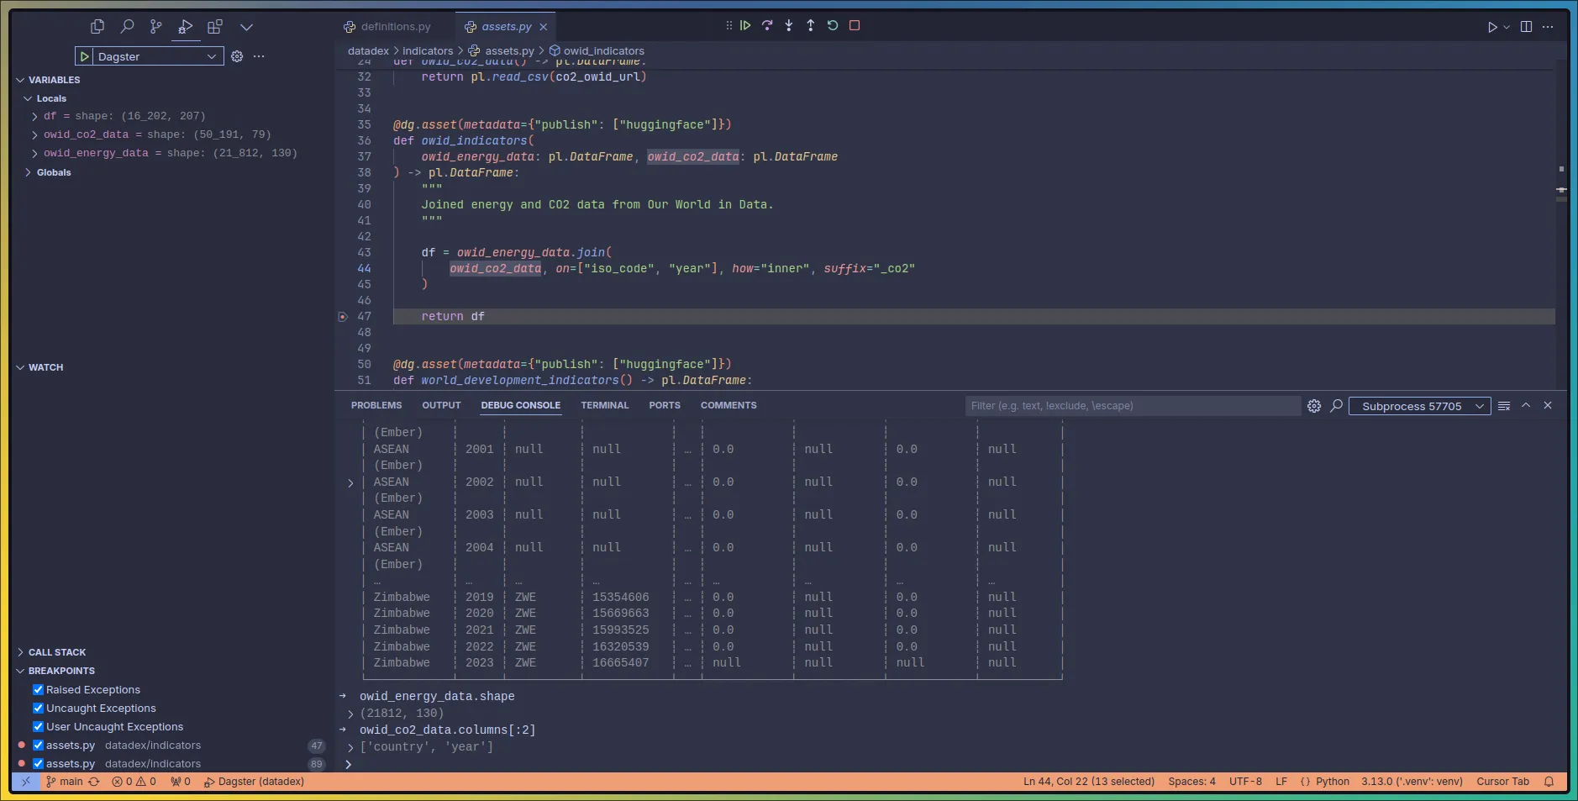This screenshot has height=801, width=1578.
Task: Open the Subprocess 57705 dropdown
Action: [x=1419, y=406]
